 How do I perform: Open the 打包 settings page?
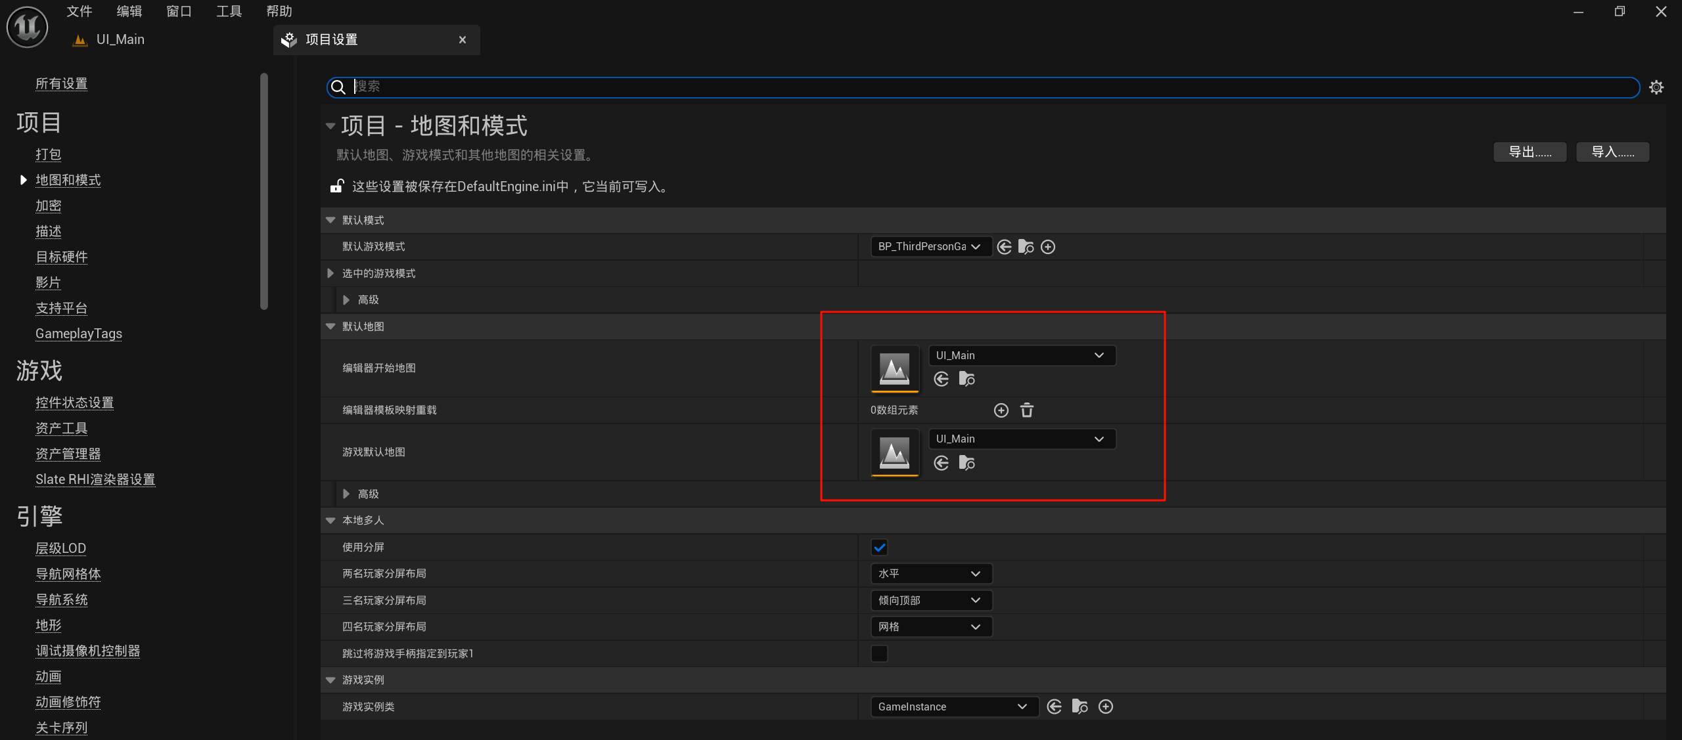pos(48,154)
